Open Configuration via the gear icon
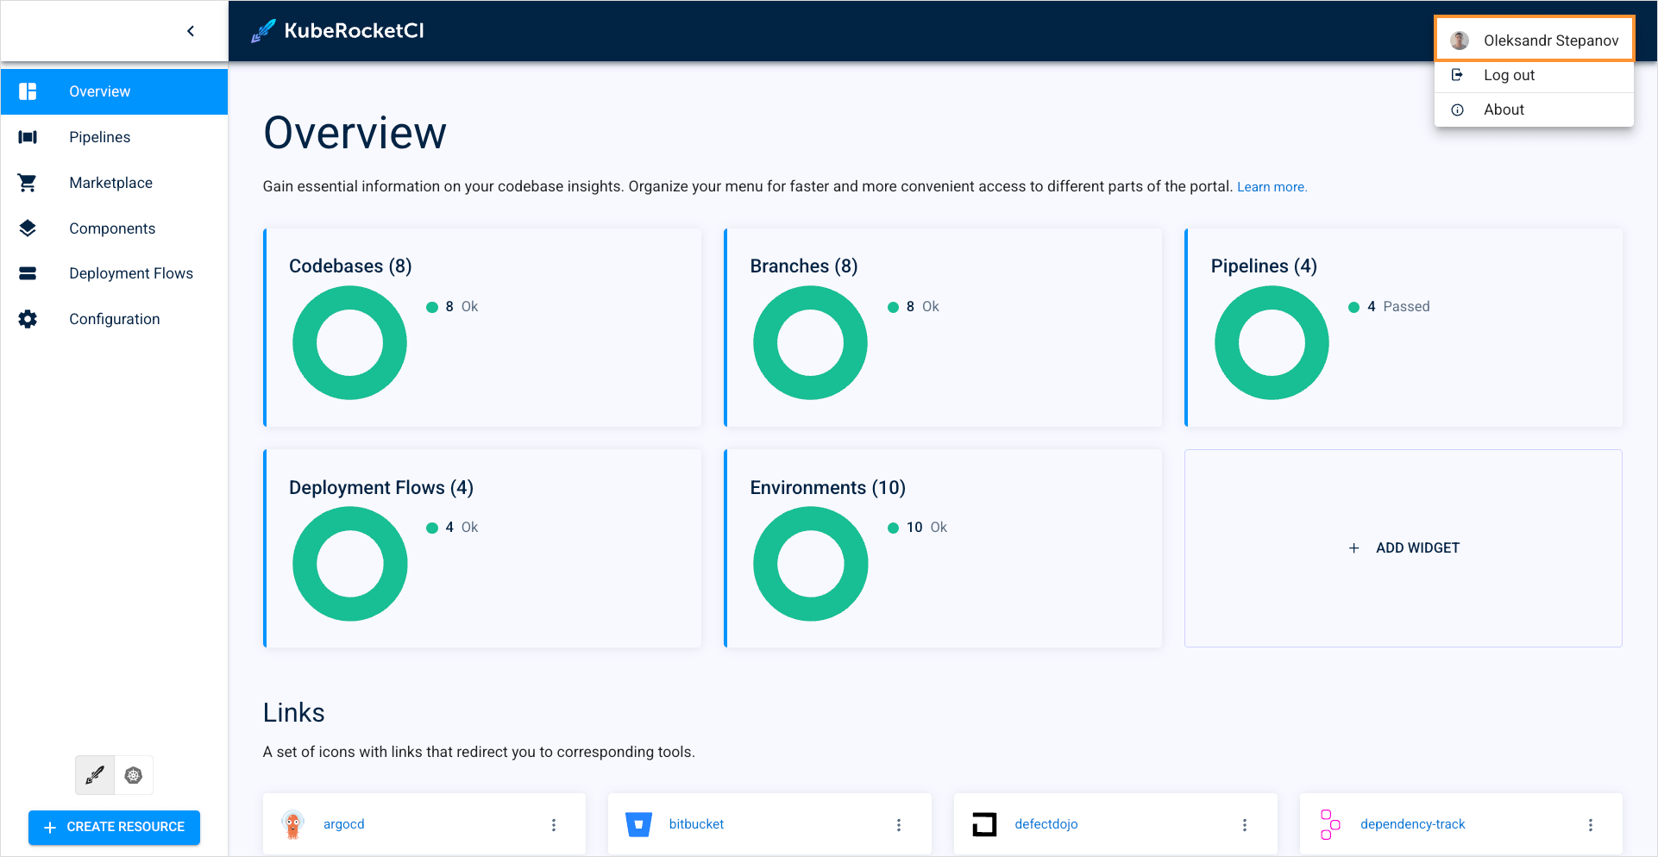 (x=28, y=319)
